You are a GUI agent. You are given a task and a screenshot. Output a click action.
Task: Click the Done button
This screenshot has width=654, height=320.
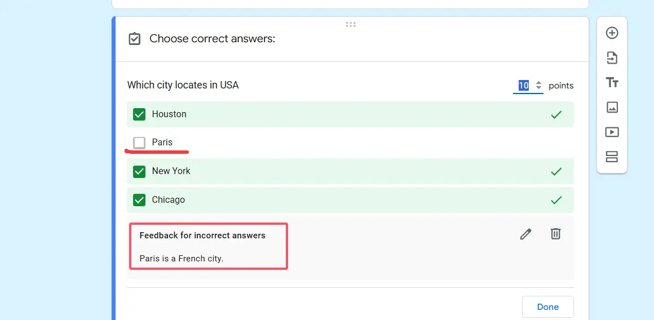547,307
